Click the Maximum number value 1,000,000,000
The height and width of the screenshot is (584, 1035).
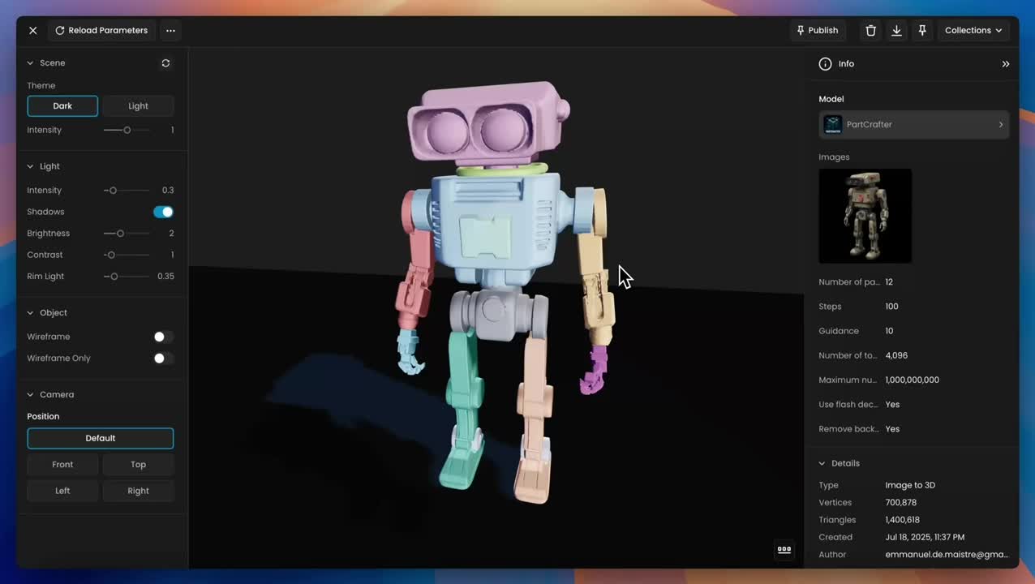[x=912, y=380]
